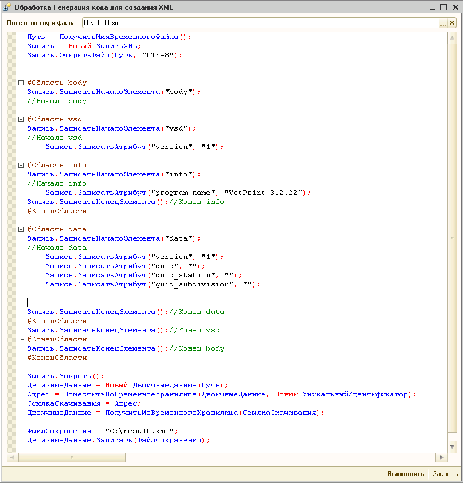Collapse the #Область vsd region
The width and height of the screenshot is (464, 483).
pos(21,119)
